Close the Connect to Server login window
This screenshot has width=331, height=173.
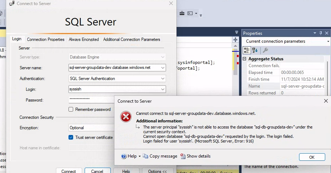tap(171, 3)
